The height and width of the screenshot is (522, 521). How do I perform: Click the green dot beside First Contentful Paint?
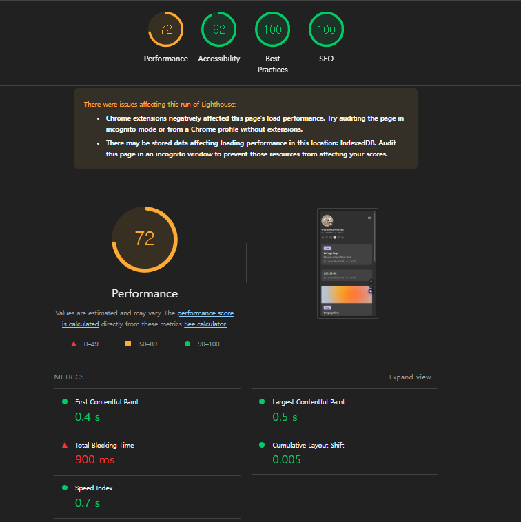point(65,401)
